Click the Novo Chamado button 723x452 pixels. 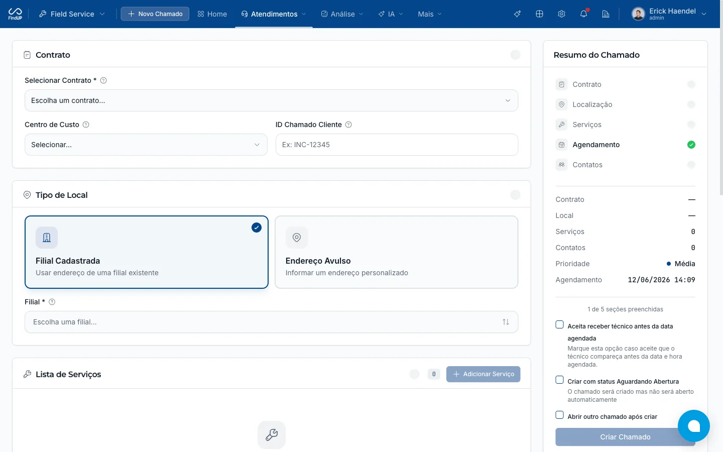[155, 14]
